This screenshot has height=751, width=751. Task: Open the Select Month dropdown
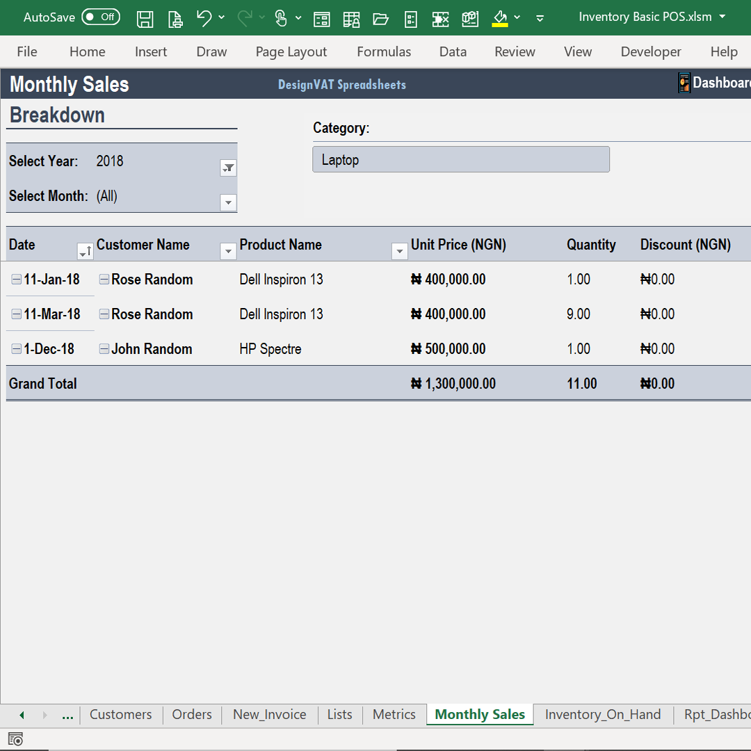pos(228,202)
